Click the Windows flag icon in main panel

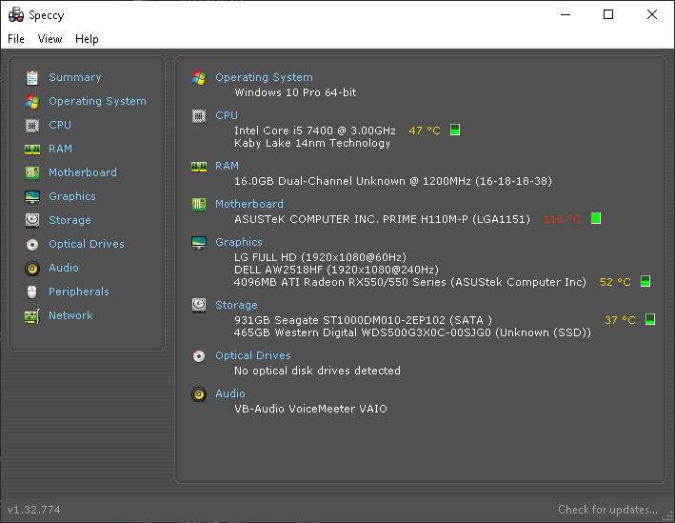point(199,78)
